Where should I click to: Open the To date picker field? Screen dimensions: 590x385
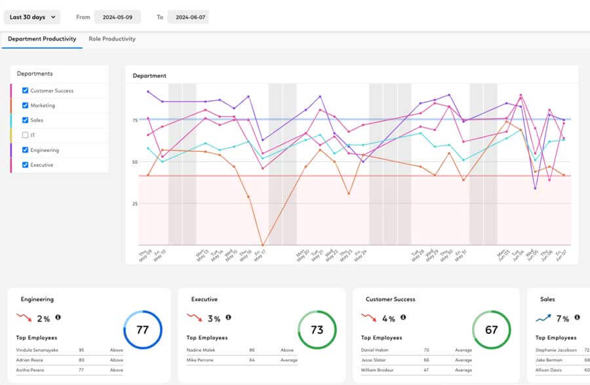coord(187,17)
